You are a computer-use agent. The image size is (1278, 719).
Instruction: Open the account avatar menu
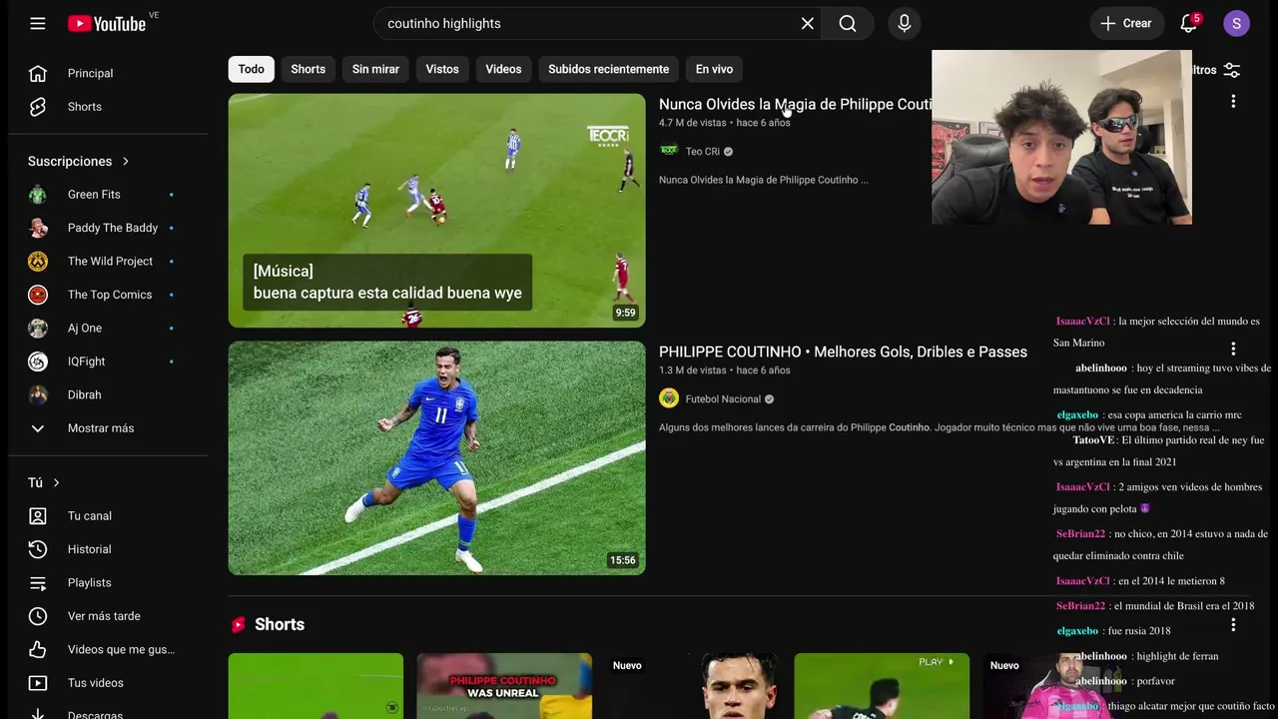1236,23
